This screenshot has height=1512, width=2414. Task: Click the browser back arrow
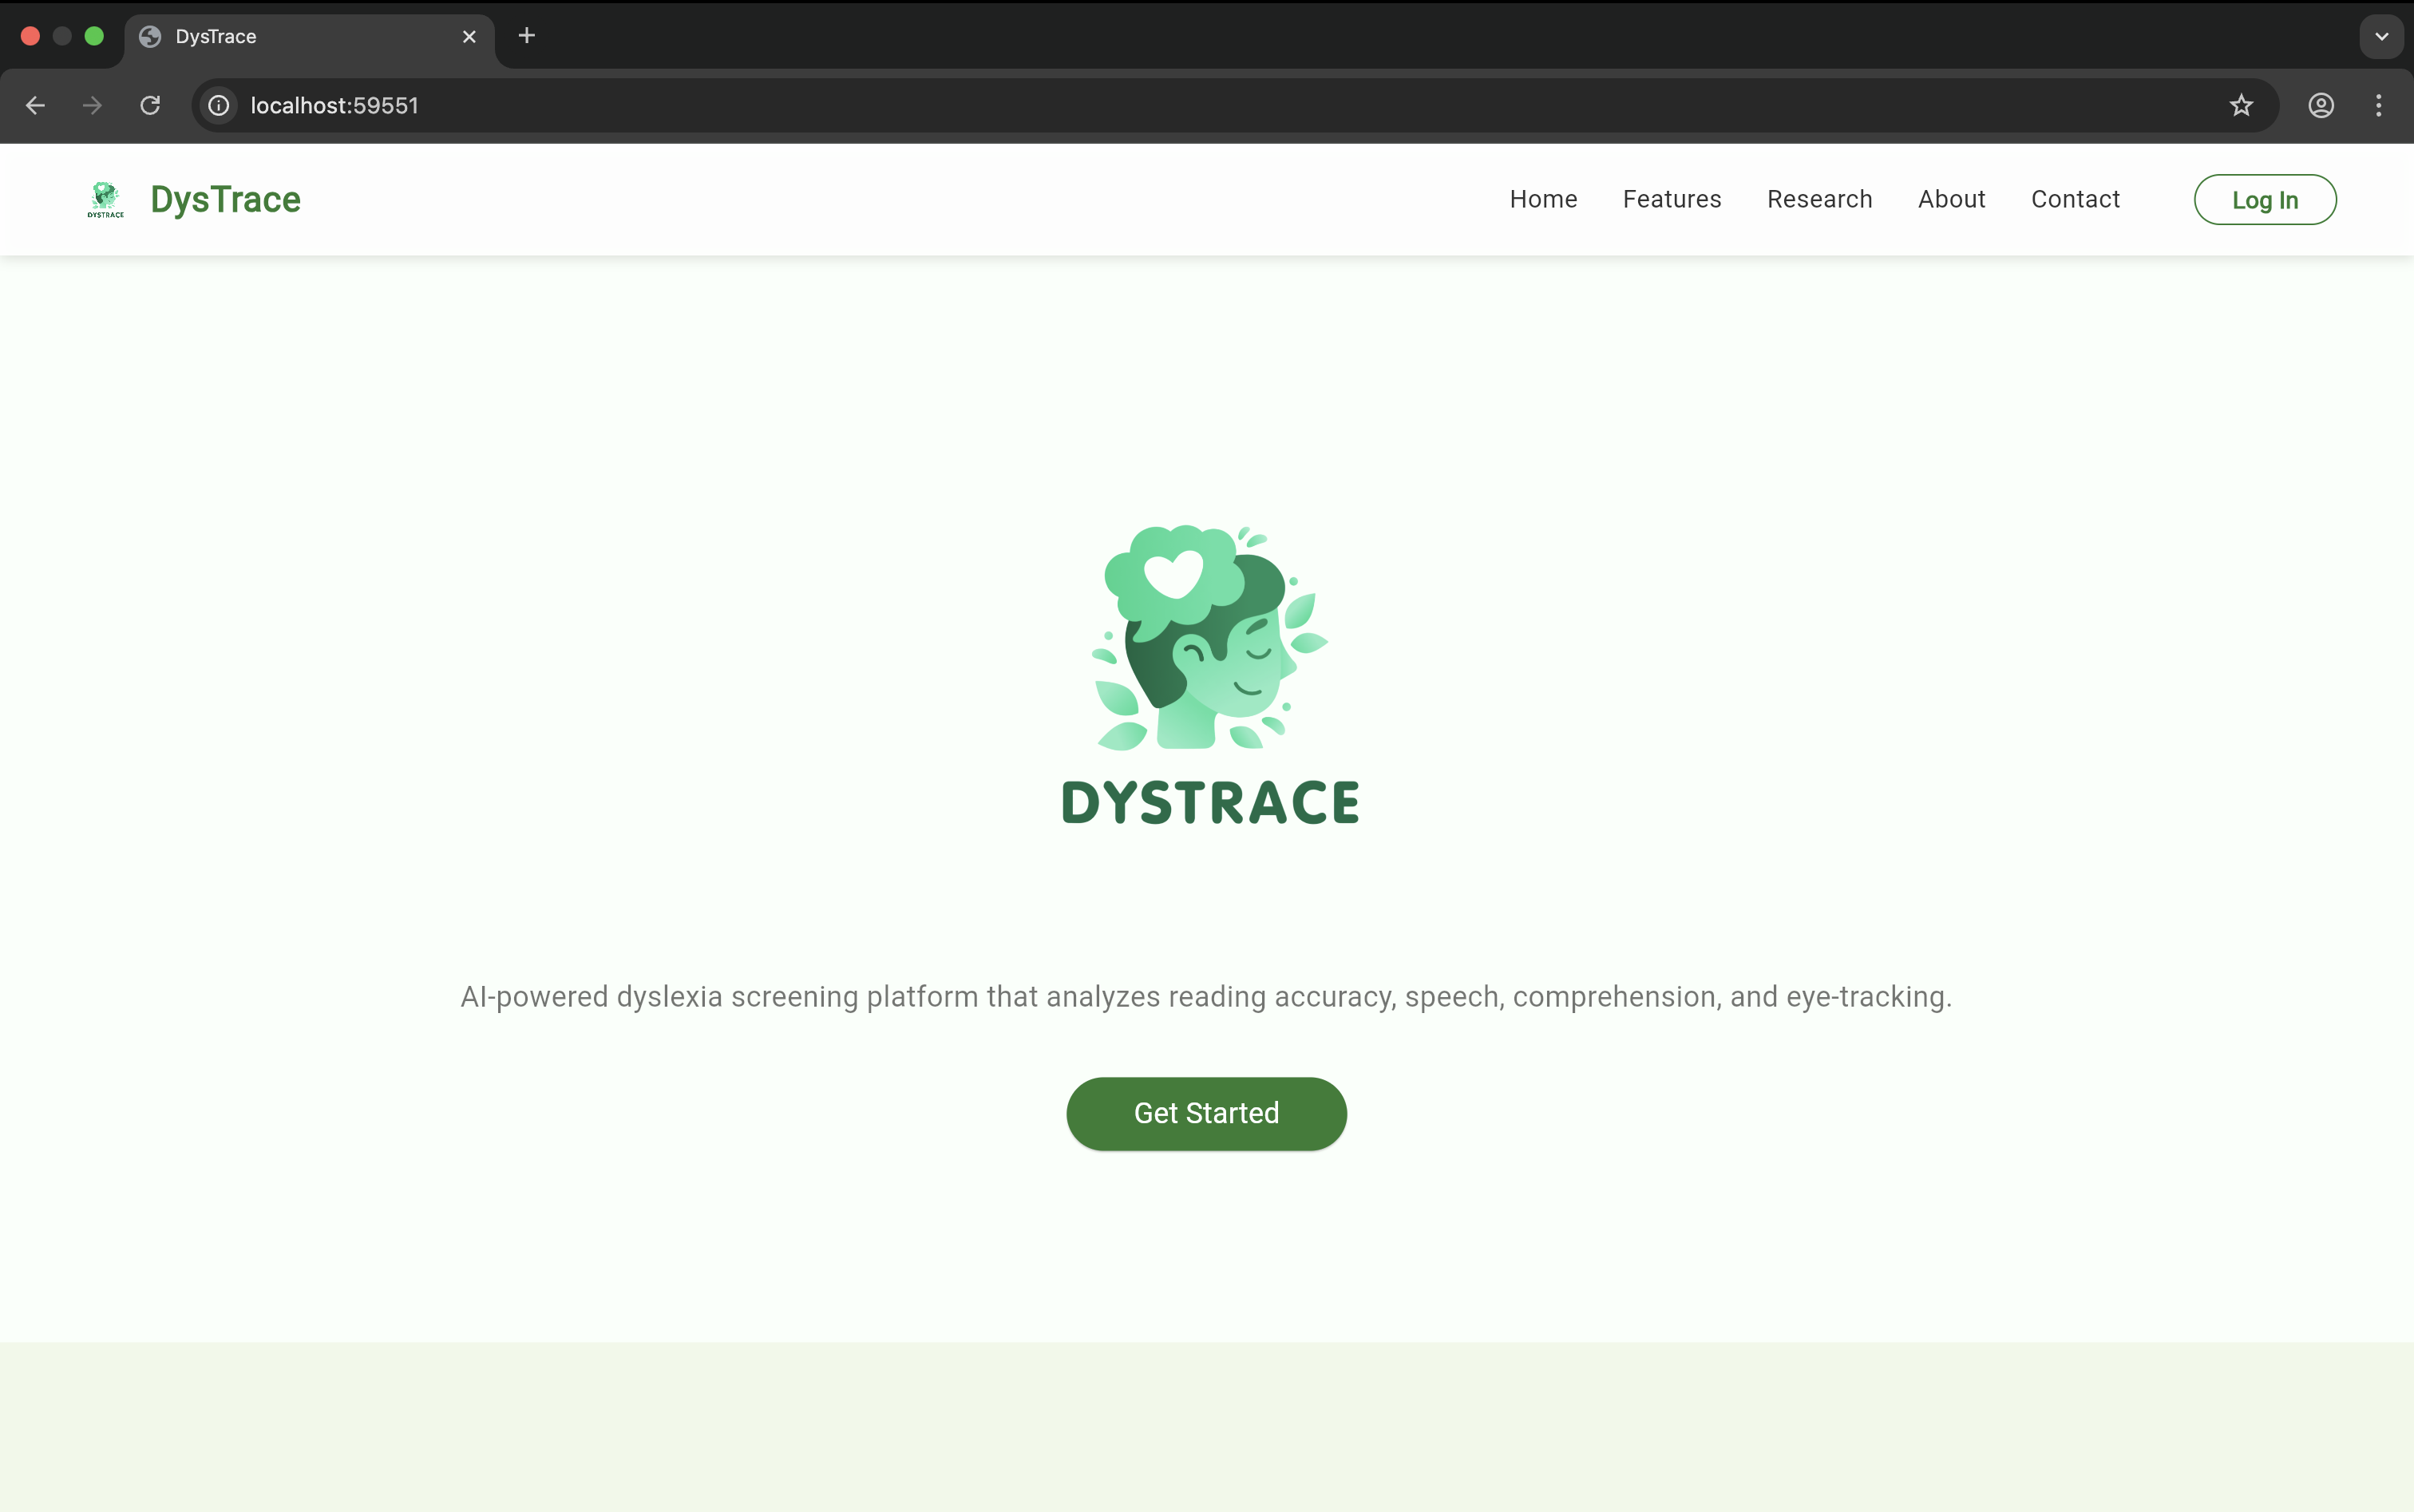pyautogui.click(x=36, y=106)
